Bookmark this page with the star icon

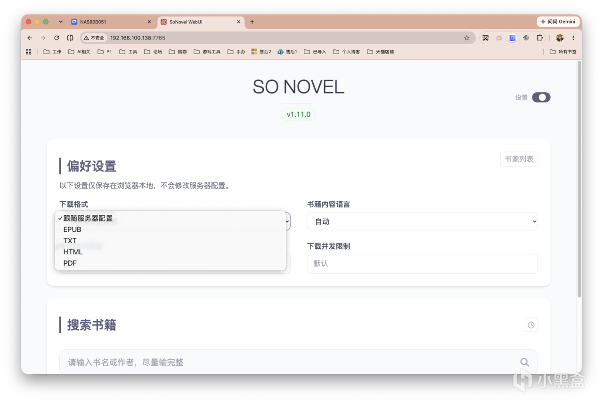coord(467,38)
